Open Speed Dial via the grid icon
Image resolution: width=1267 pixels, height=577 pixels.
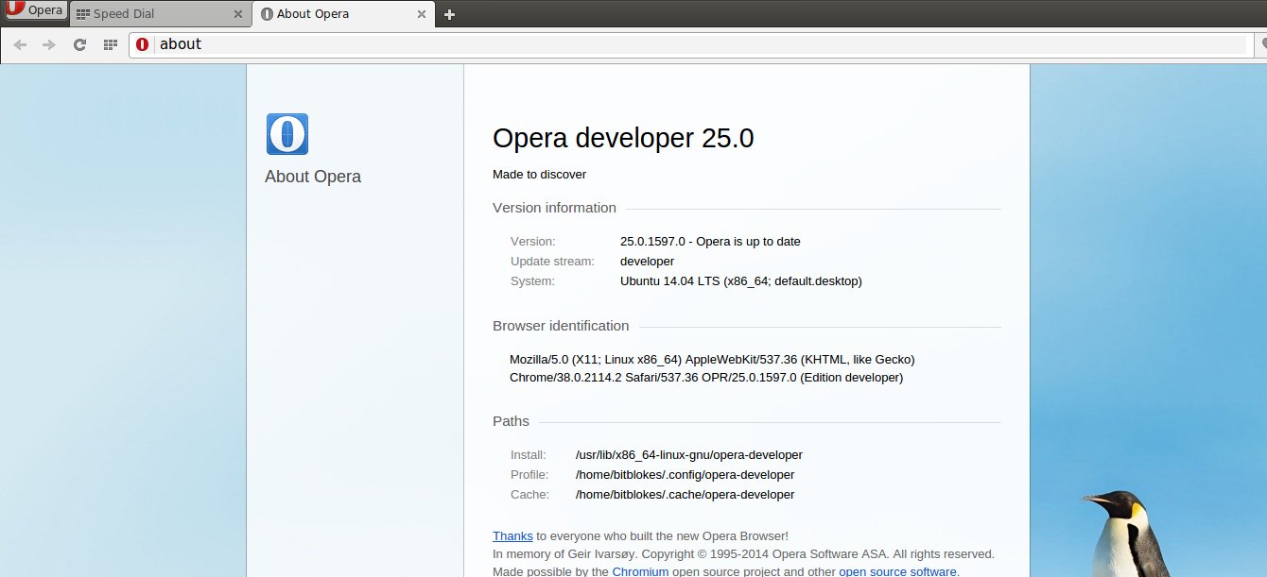pos(110,44)
